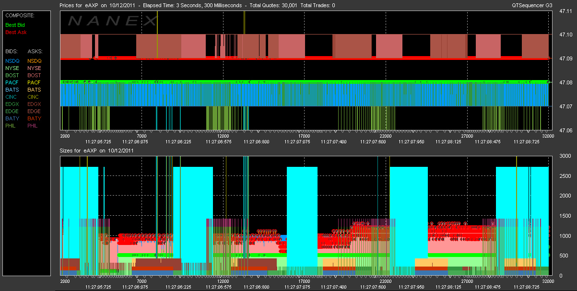Click PACF in the ASKS legend column
Viewport: 577px width, 291px height.
tap(35, 82)
